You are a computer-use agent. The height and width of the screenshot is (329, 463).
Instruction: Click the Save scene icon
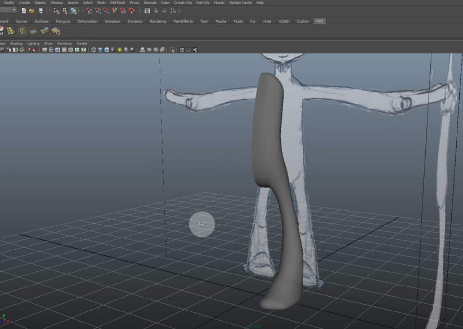(x=41, y=11)
